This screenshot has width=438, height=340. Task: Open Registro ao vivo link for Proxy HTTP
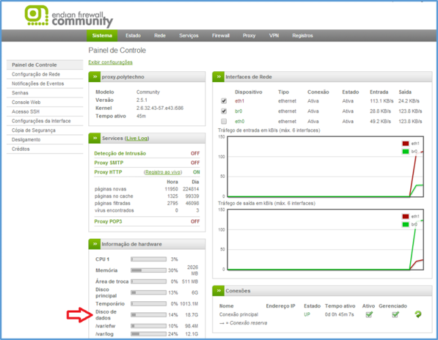pyautogui.click(x=163, y=172)
